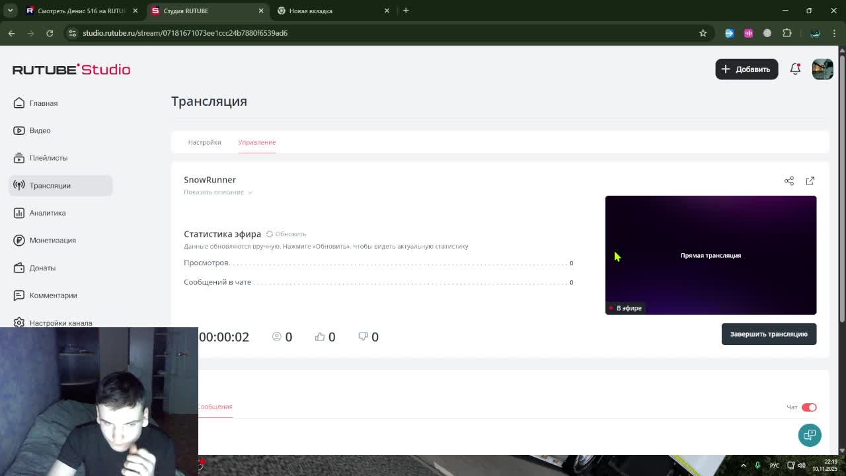Screen dimensions: 846x476
Task: Click the elapsed broadcast timer
Action: click(x=224, y=337)
